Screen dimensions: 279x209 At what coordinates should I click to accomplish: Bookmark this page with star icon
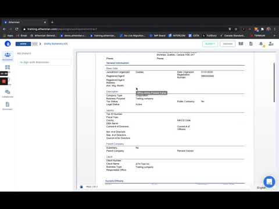click(236, 29)
